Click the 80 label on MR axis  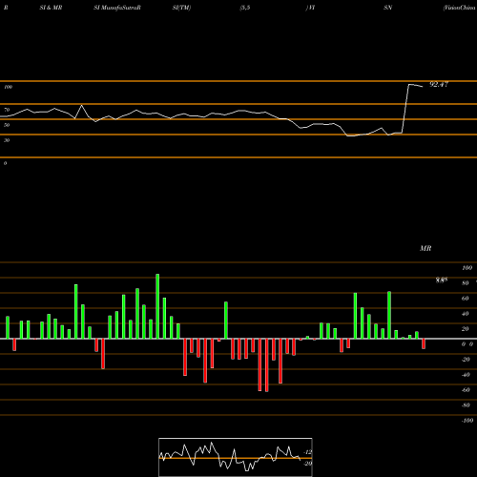(466, 283)
